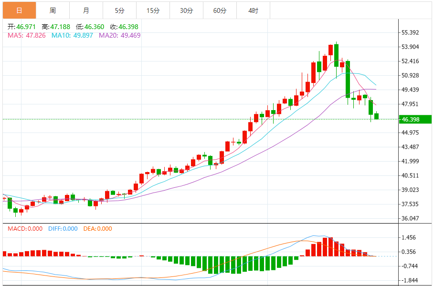The image size is (434, 286).
Task: Switch to the 5分 interval tab
Action: click(x=119, y=10)
